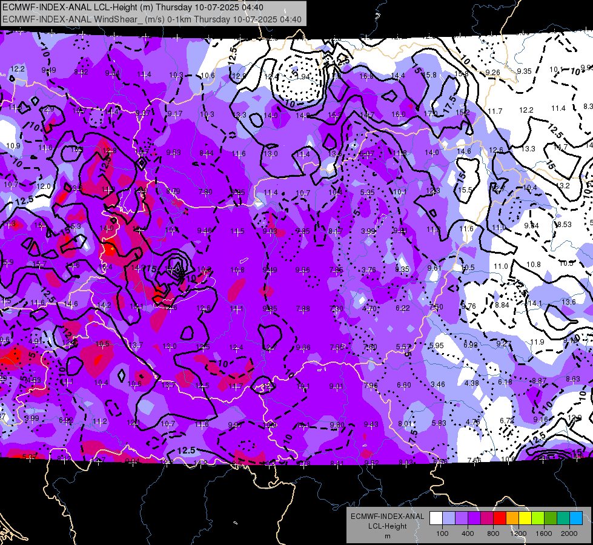Click the grid value 3.76
Image resolution: width=593 pixels, height=545 pixels.
pyautogui.click(x=369, y=269)
